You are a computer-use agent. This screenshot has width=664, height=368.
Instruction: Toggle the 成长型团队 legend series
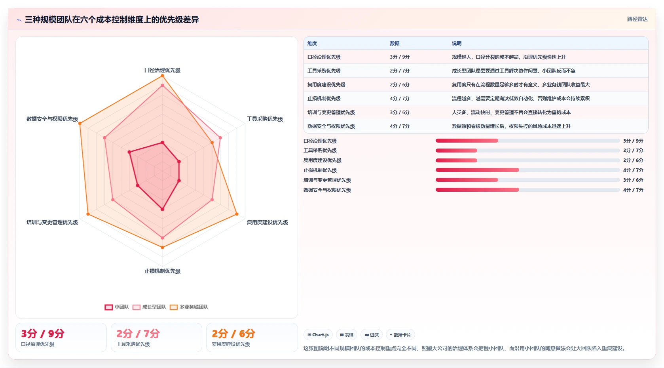tap(149, 307)
